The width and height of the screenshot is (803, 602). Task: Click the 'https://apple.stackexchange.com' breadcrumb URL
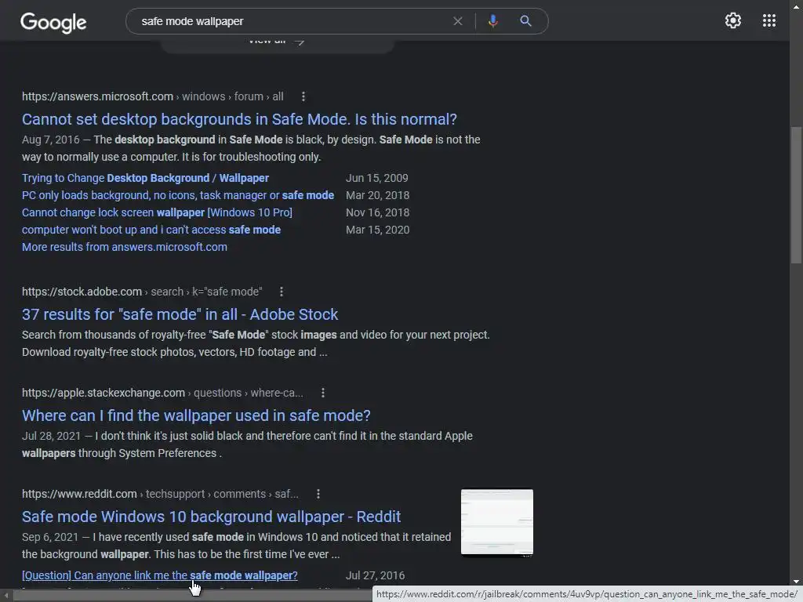(104, 393)
